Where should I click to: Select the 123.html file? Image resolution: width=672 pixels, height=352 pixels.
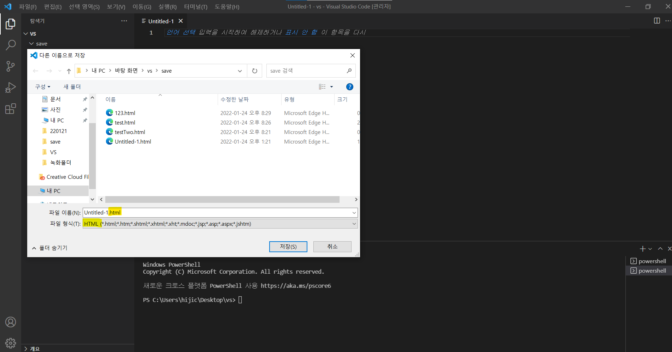click(x=125, y=113)
